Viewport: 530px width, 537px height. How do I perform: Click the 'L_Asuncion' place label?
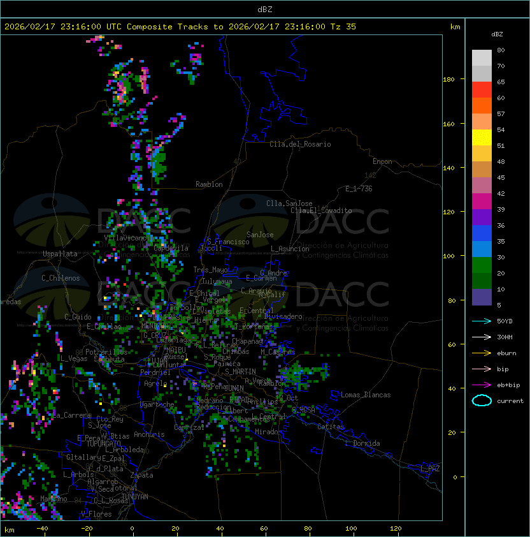coord(290,249)
